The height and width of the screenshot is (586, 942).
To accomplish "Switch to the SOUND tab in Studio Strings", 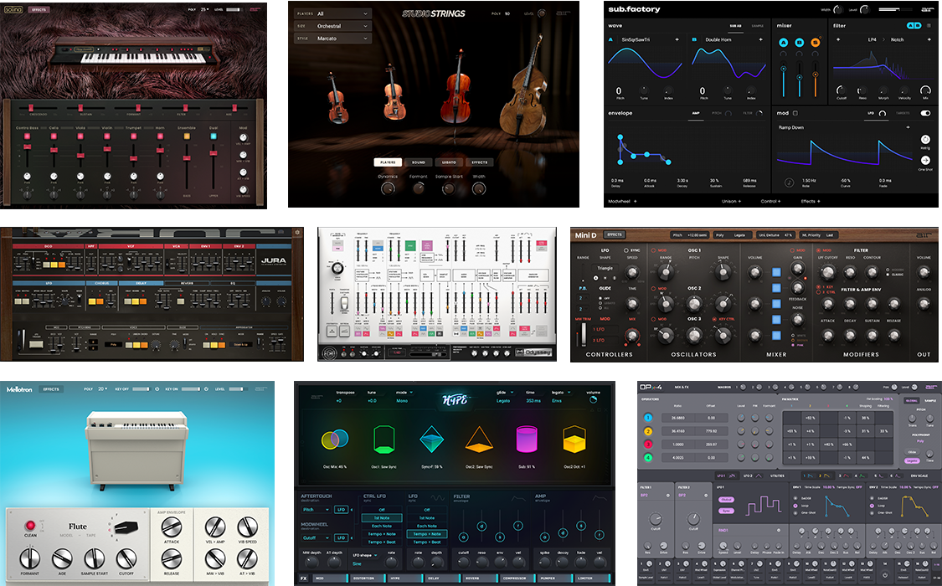I will 418,162.
